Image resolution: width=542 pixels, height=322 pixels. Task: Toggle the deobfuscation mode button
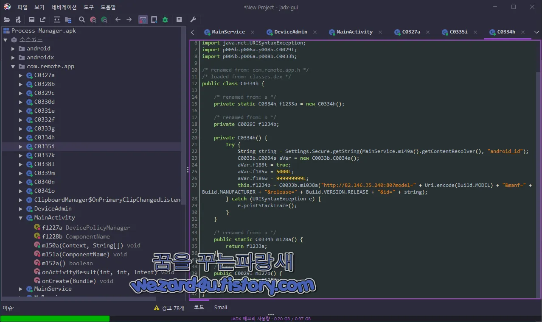[143, 19]
